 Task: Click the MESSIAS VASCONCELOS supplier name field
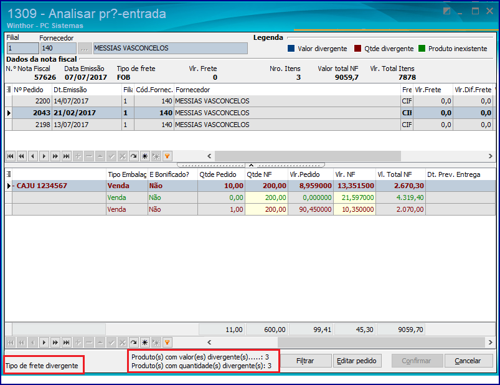click(170, 48)
